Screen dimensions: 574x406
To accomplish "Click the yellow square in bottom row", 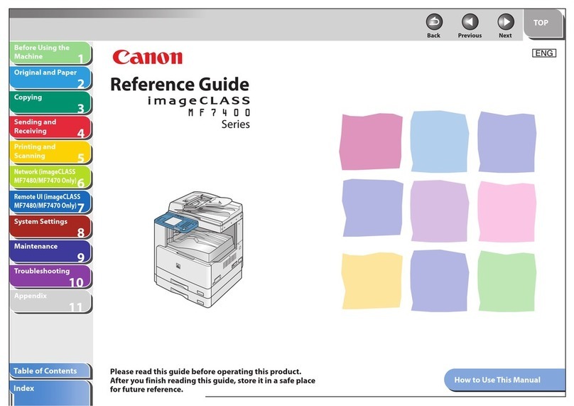I will click(372, 281).
